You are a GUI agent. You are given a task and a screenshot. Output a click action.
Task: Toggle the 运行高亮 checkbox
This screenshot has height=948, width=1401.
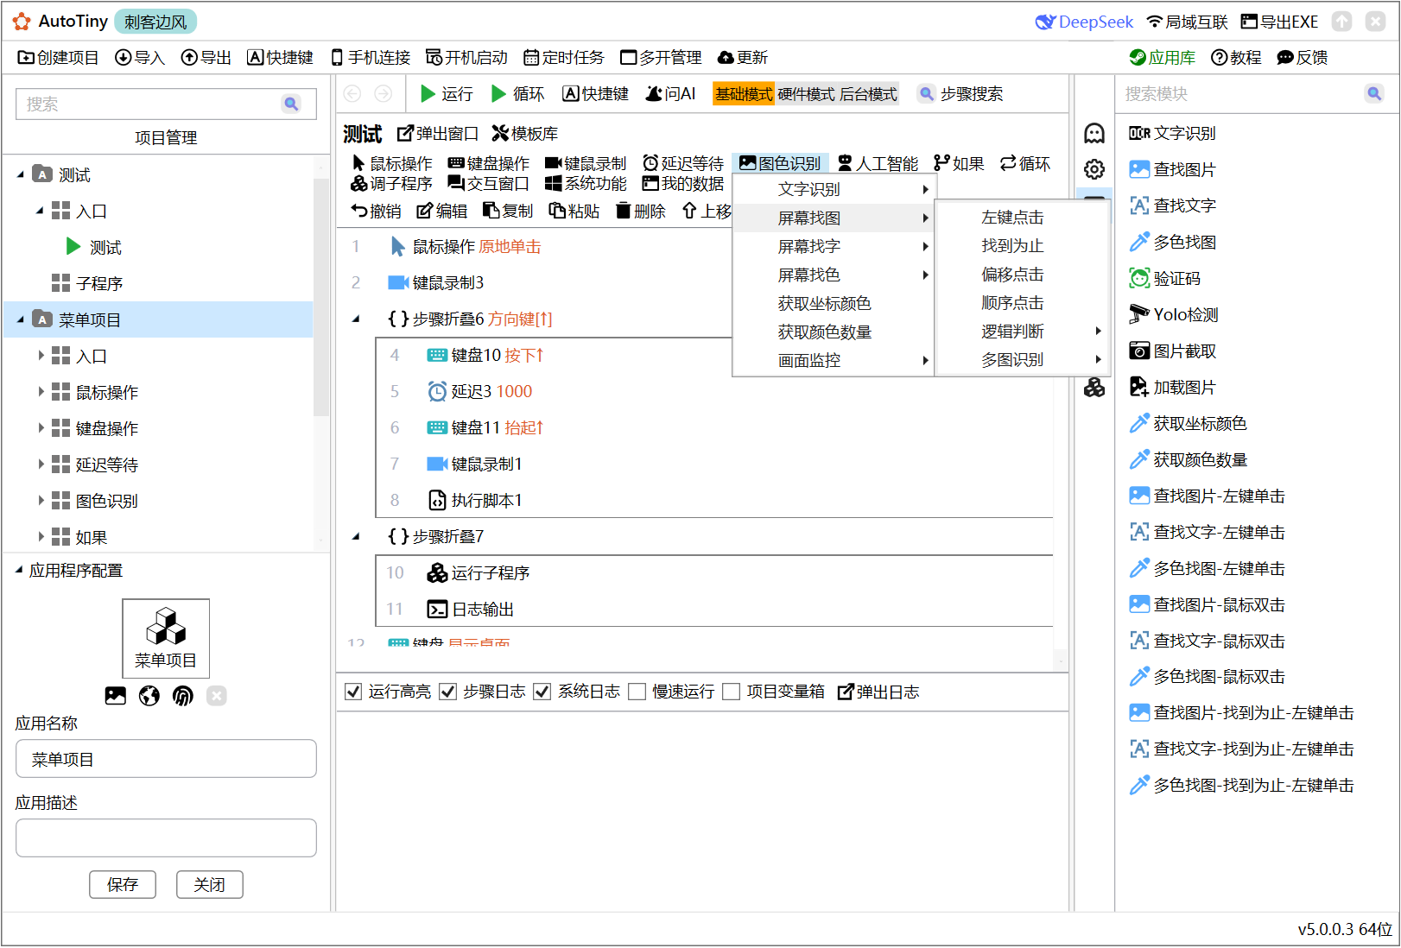[353, 692]
